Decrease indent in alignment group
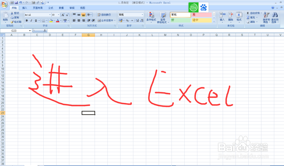The width and height of the screenshot is (284, 166). coord(89,20)
